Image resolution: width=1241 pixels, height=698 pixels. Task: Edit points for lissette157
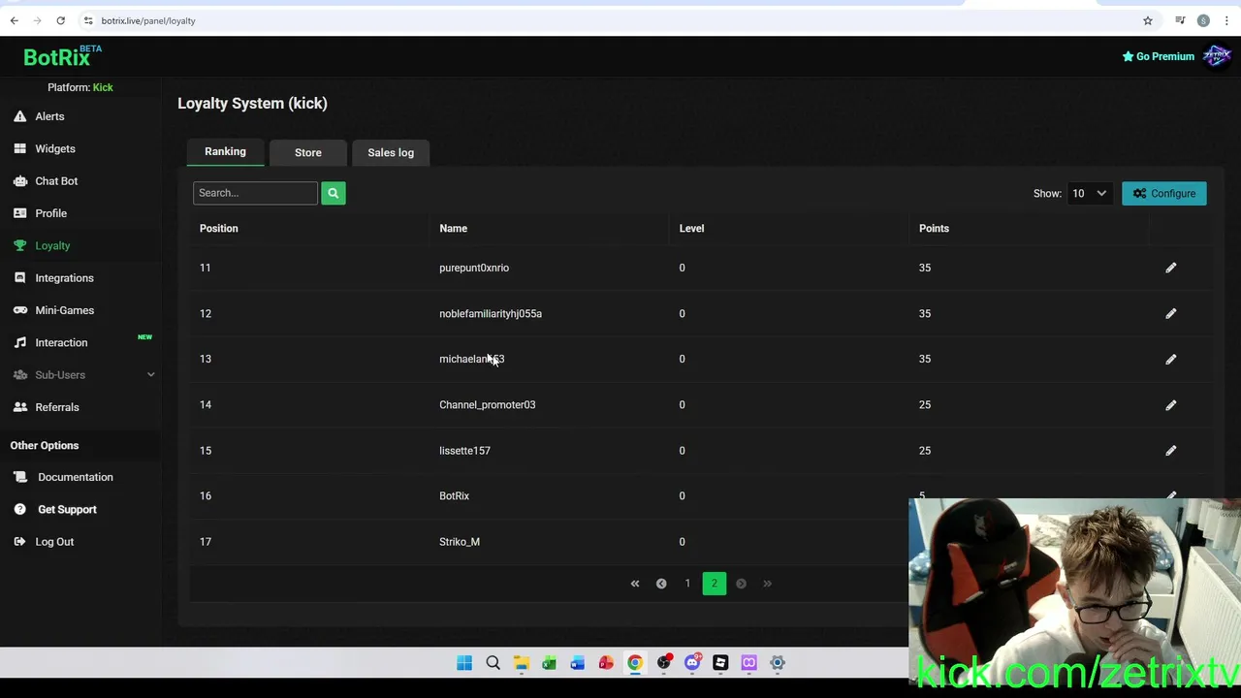tap(1170, 450)
